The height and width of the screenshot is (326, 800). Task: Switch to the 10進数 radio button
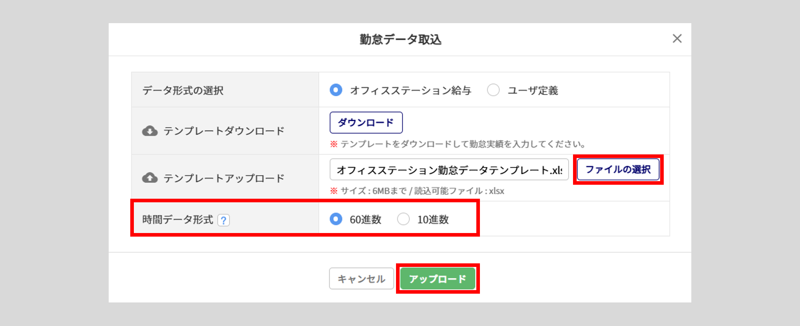click(404, 219)
